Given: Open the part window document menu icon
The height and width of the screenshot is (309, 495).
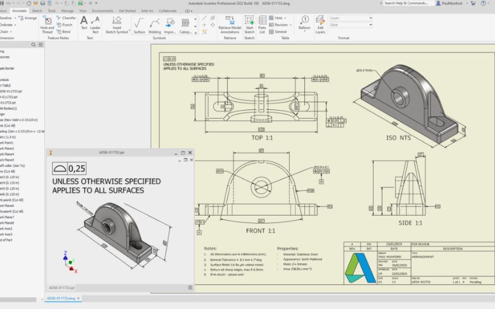Looking at the screenshot, I should click(x=190, y=287).
